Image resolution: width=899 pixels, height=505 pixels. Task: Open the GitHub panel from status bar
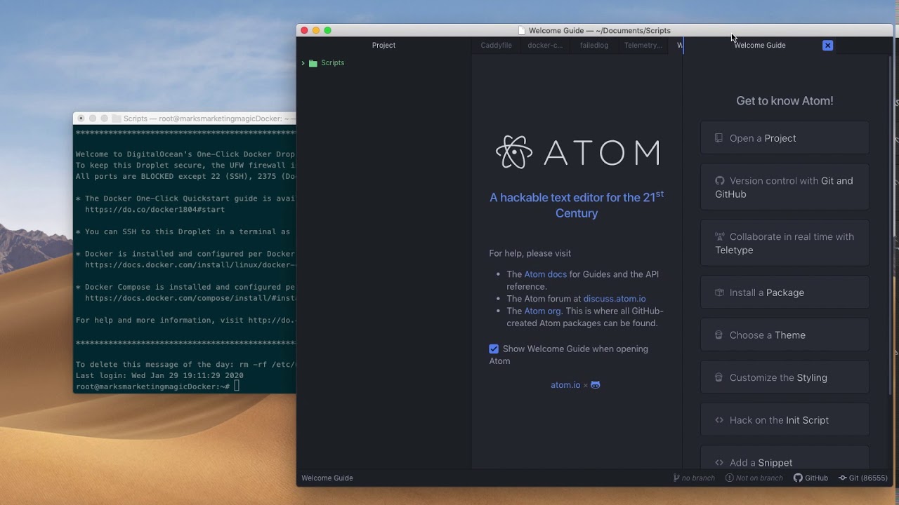(x=811, y=478)
